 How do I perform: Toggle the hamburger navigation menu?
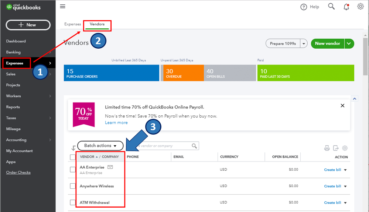pos(62,6)
